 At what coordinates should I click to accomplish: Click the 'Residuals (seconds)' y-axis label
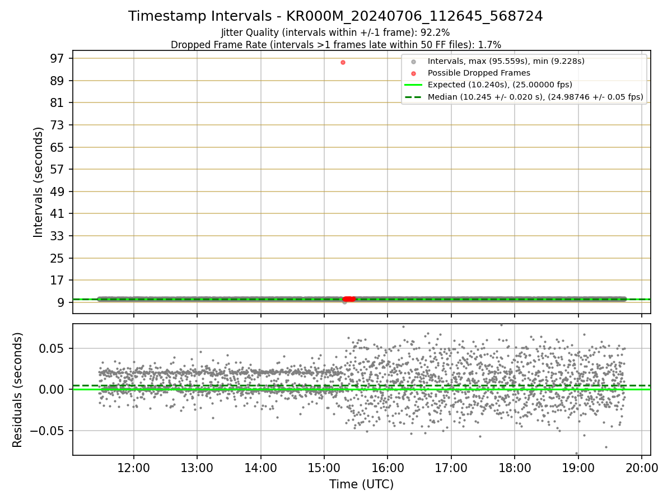(17, 390)
